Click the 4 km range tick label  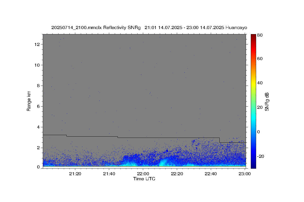[x=39, y=127]
